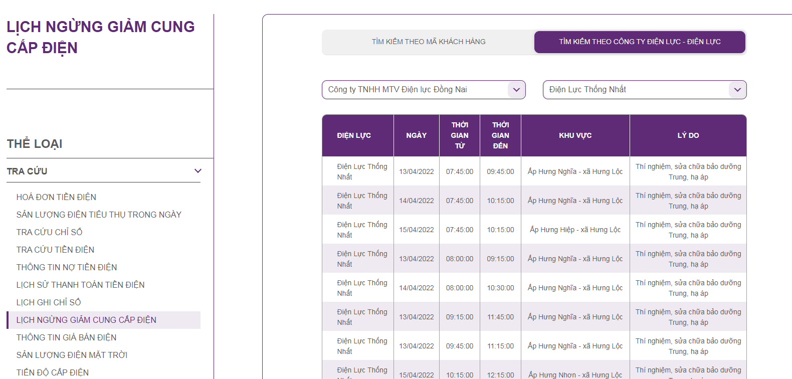Open the Điện Lực Thống Nhất dropdown
The width and height of the screenshot is (792, 379).
click(x=645, y=90)
